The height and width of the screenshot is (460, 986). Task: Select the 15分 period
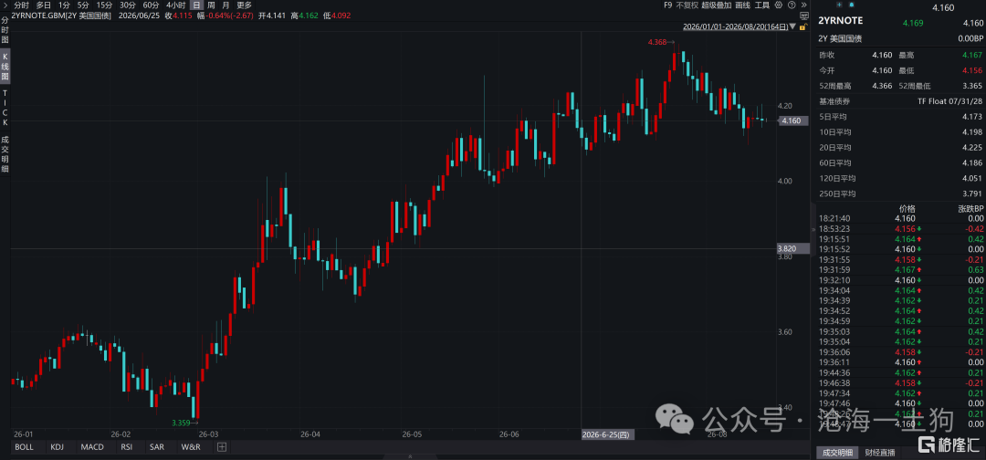tap(104, 5)
